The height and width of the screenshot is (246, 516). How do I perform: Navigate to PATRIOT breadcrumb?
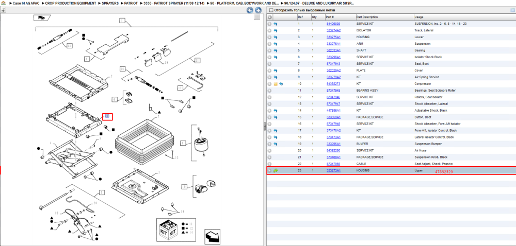pyautogui.click(x=131, y=3)
